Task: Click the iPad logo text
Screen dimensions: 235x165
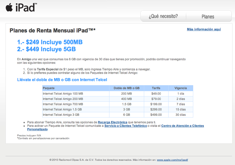Action: (26, 8)
